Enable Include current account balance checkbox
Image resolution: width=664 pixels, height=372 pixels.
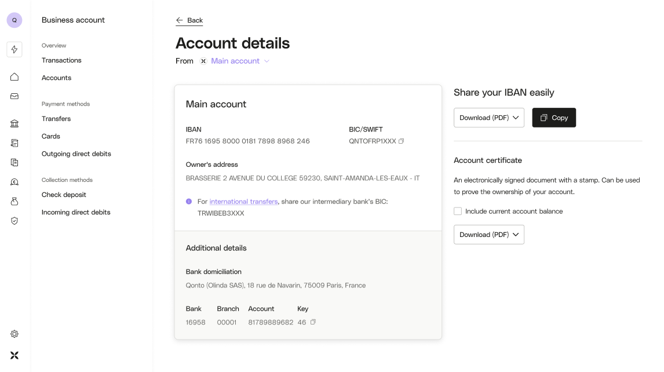coord(458,211)
